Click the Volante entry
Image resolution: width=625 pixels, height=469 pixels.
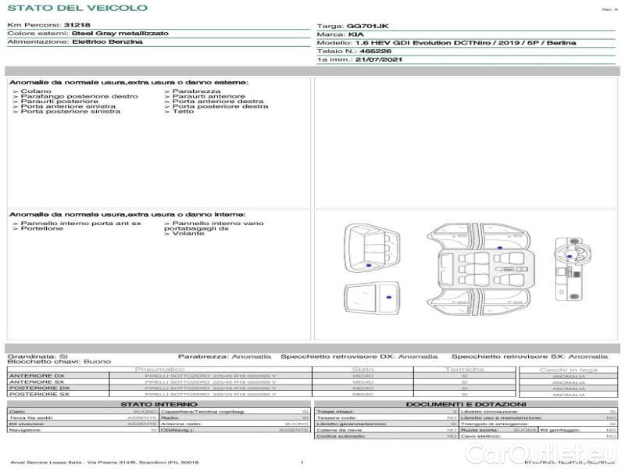184,233
